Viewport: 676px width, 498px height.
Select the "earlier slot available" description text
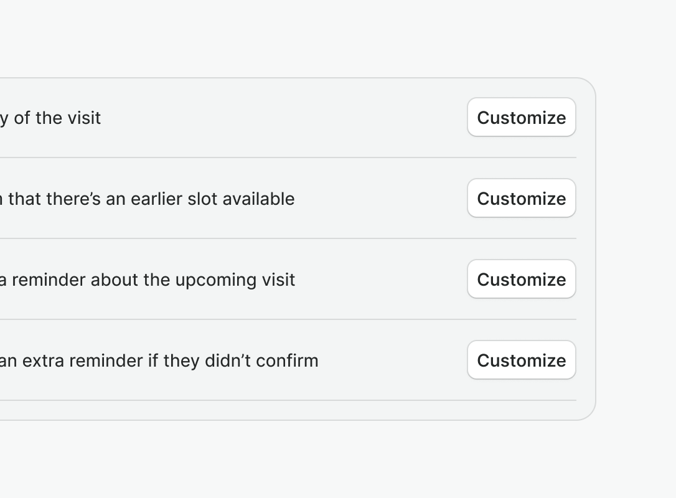click(149, 199)
